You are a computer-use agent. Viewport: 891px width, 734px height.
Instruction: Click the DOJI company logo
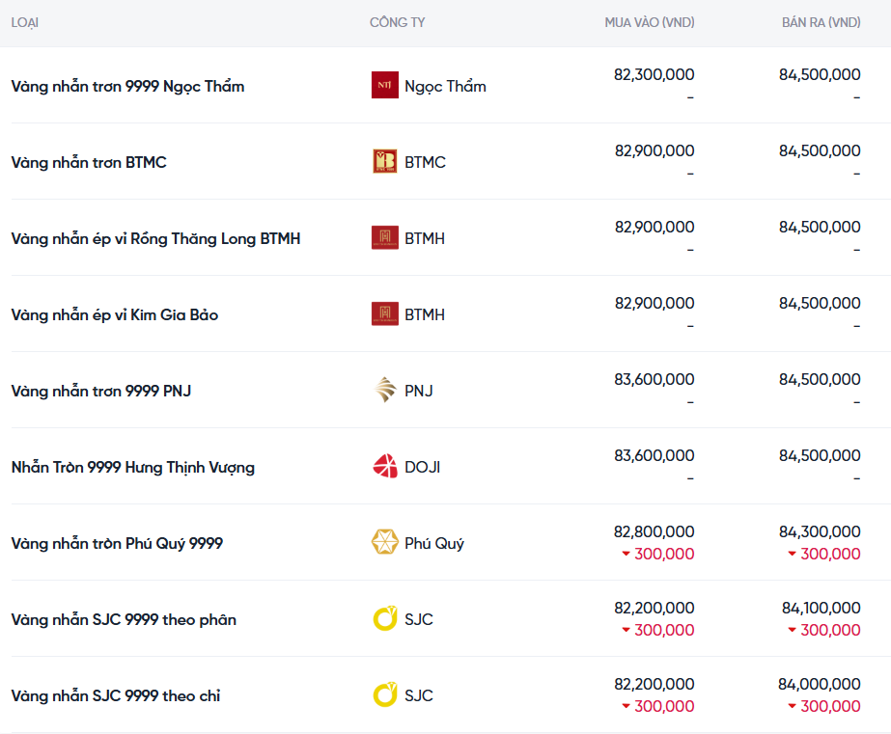coord(385,466)
